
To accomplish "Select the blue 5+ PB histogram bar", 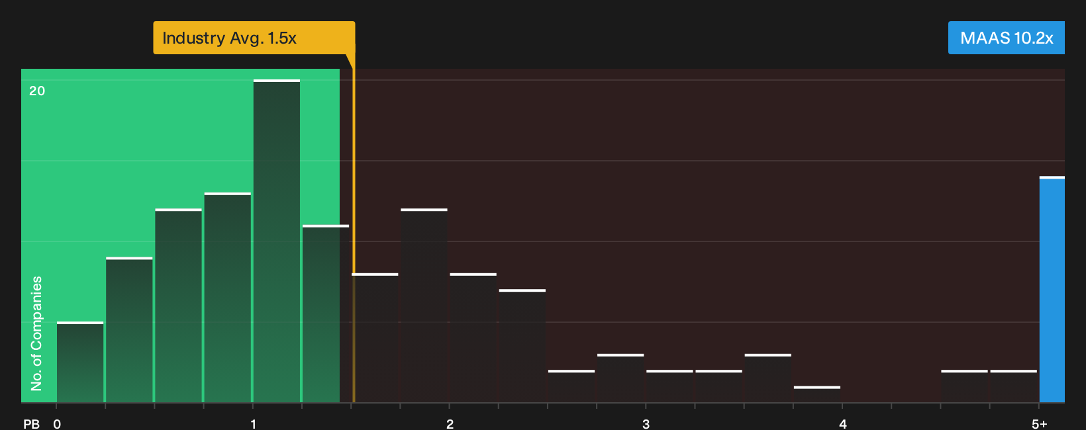I will [x=1052, y=290].
